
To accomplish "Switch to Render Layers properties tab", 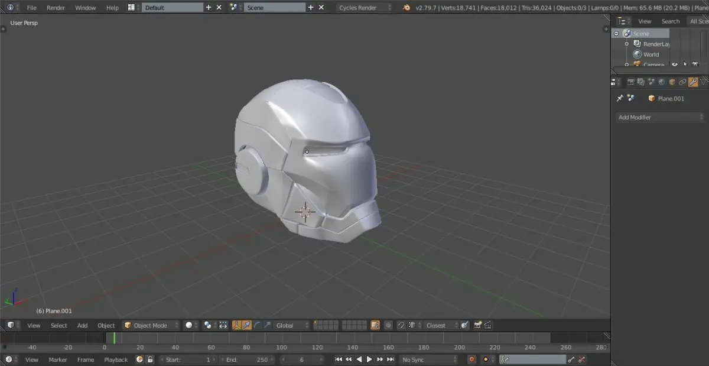I will tap(641, 82).
